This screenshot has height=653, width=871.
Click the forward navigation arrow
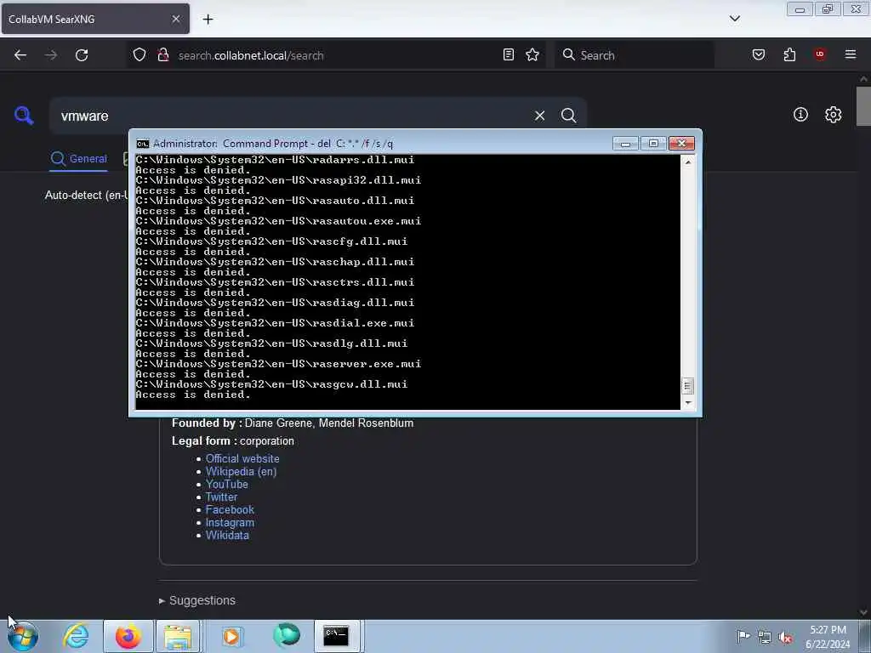pyautogui.click(x=51, y=55)
